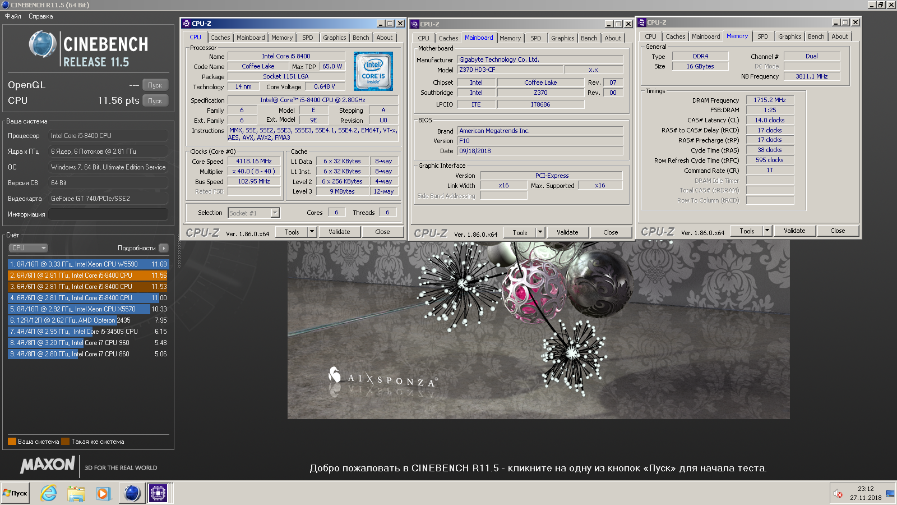This screenshot has height=505, width=897.
Task: Select Core i7 CPU 960 ranking row
Action: coord(87,343)
